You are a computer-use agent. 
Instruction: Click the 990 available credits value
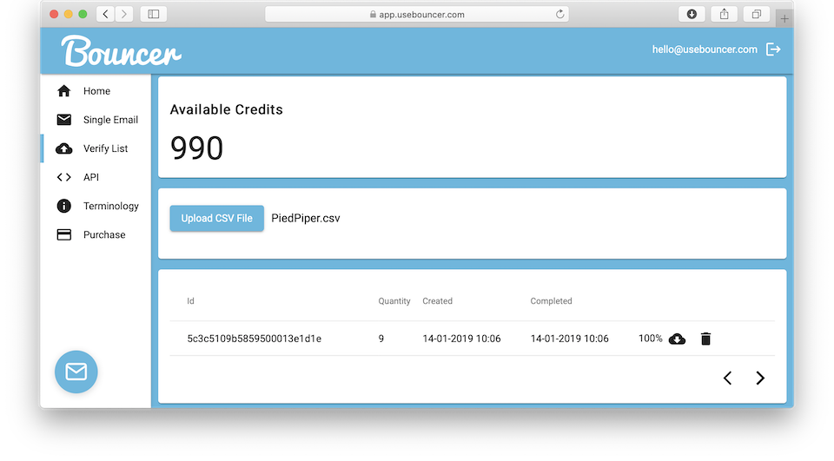(197, 148)
